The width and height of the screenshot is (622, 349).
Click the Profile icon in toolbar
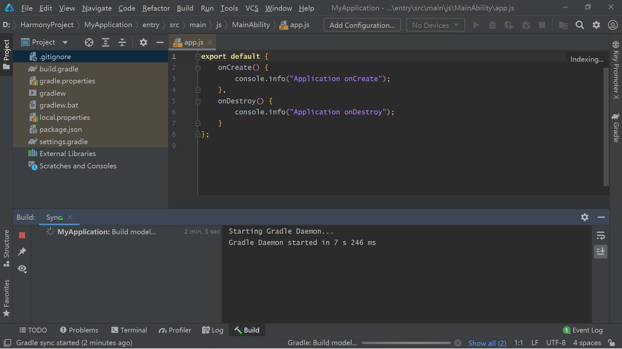(613, 25)
